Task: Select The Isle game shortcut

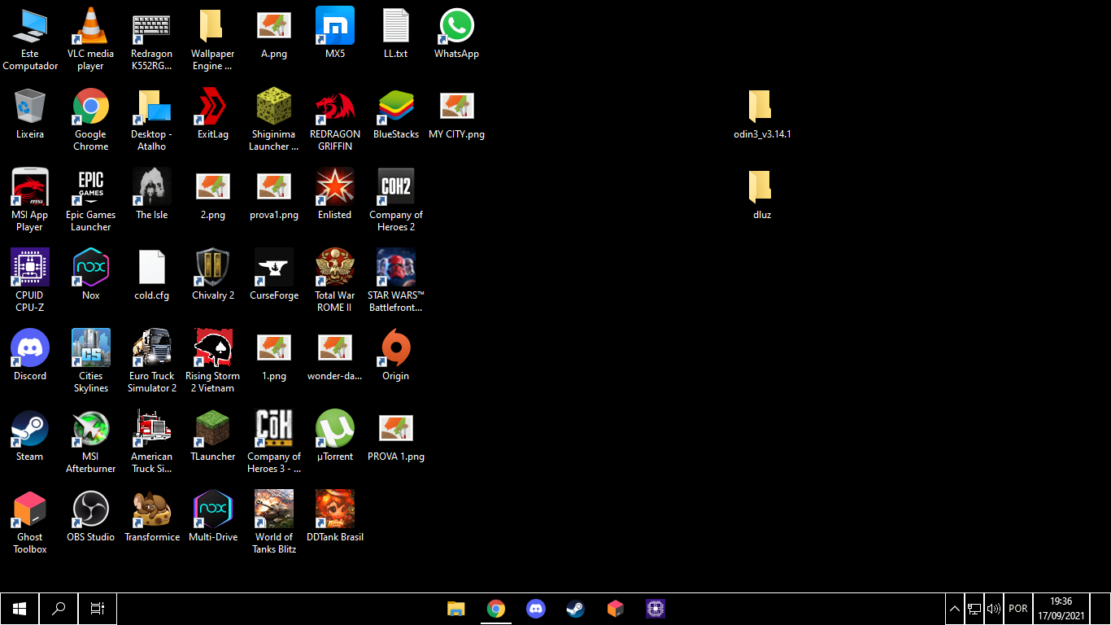Action: 152,194
